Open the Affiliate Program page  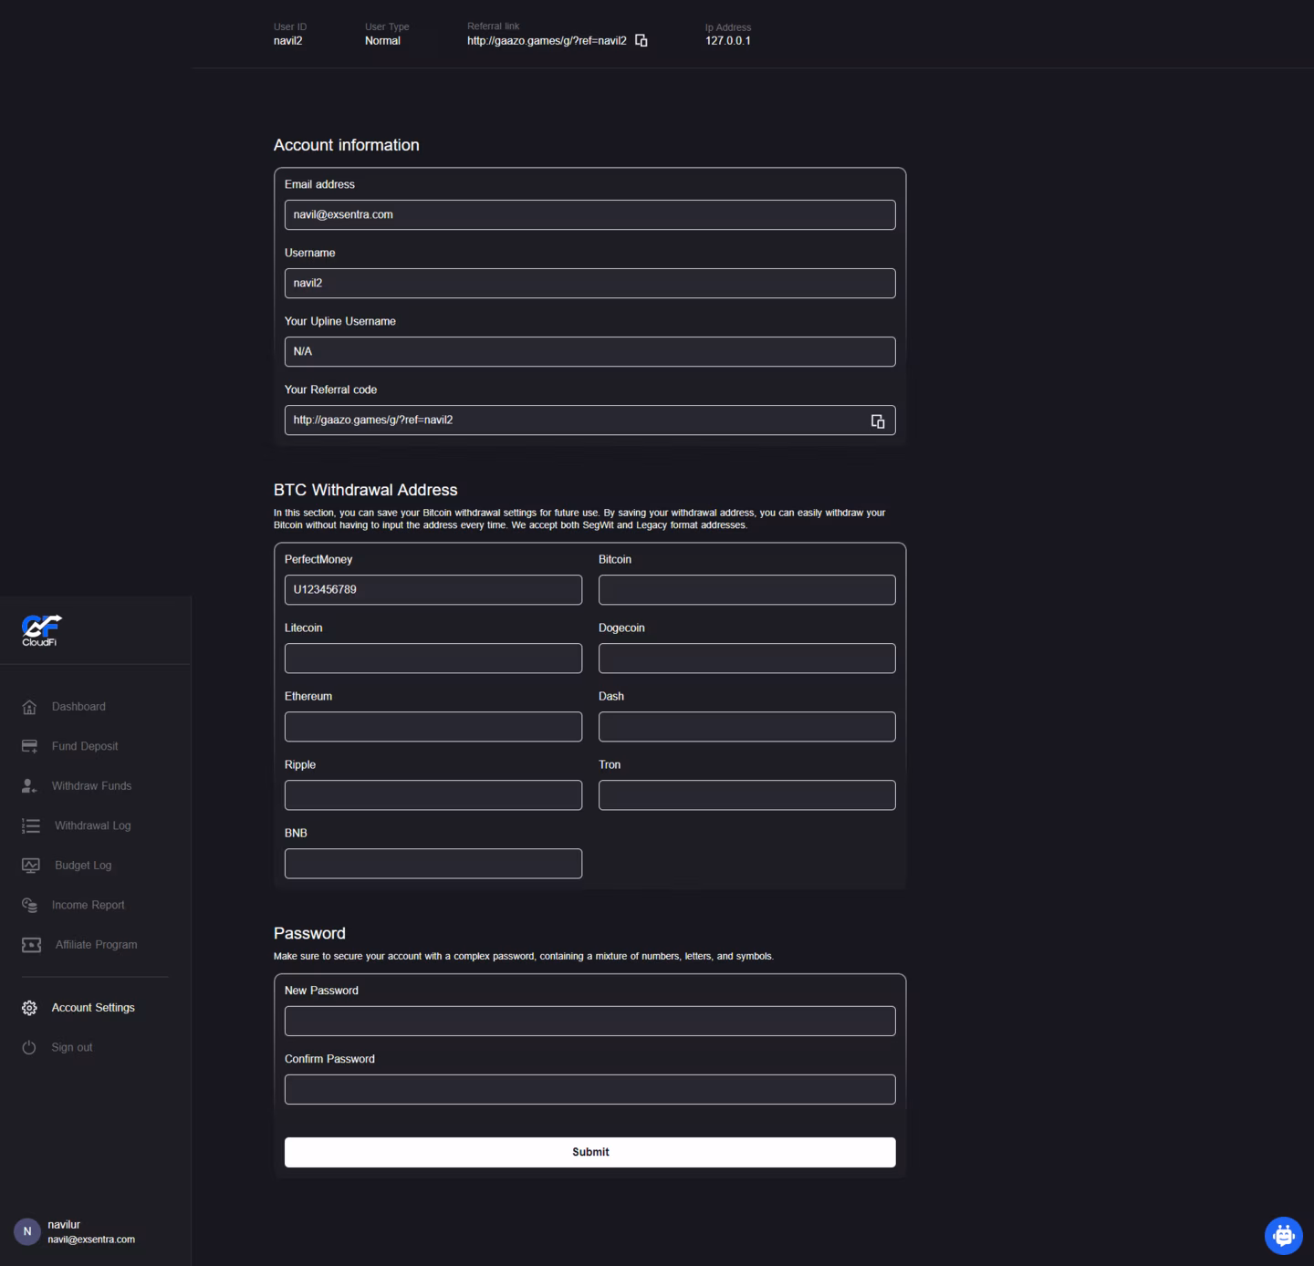[96, 945]
